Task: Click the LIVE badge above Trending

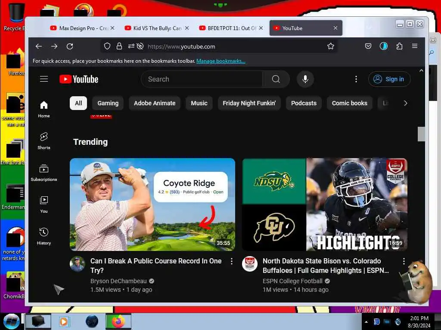Action: [101, 116]
